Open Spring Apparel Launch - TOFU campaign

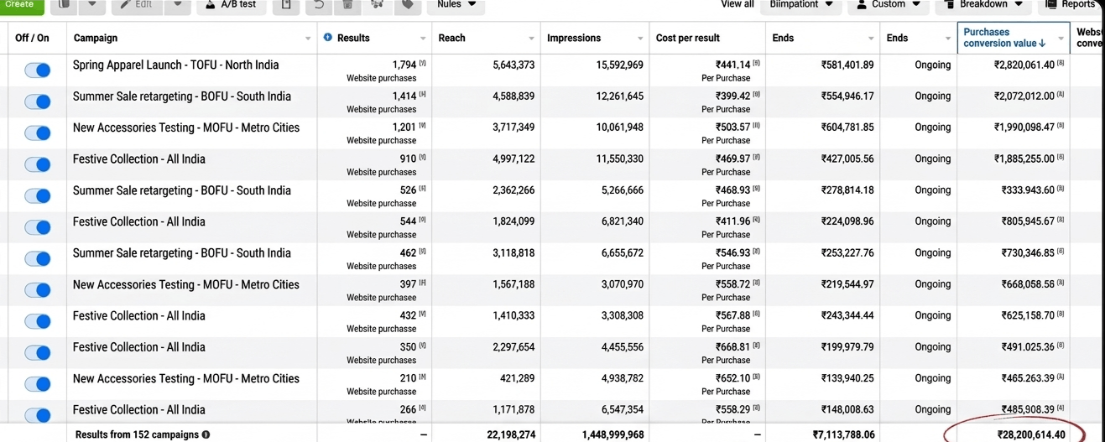pyautogui.click(x=175, y=65)
